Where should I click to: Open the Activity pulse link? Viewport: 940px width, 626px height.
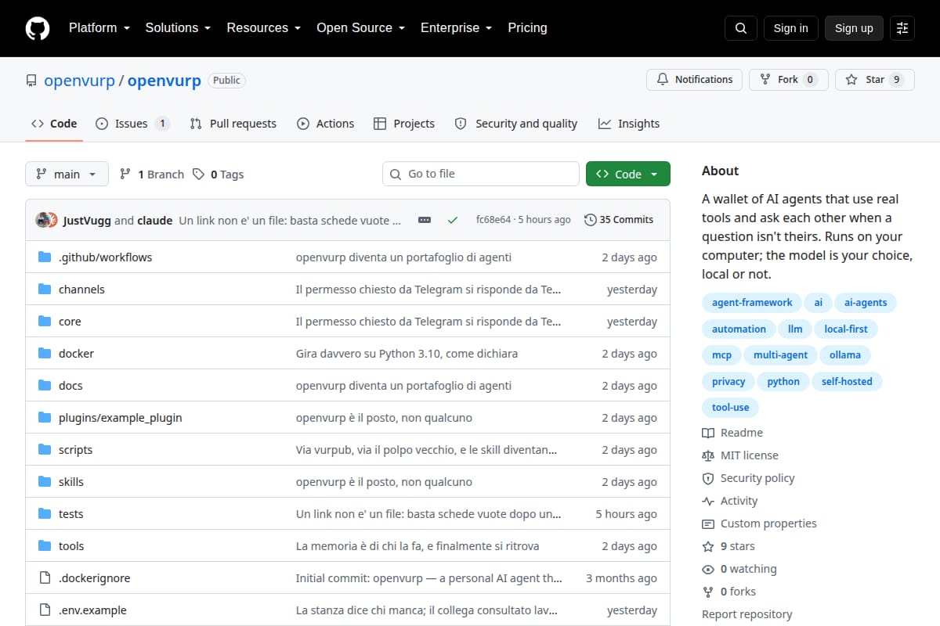pyautogui.click(x=730, y=501)
